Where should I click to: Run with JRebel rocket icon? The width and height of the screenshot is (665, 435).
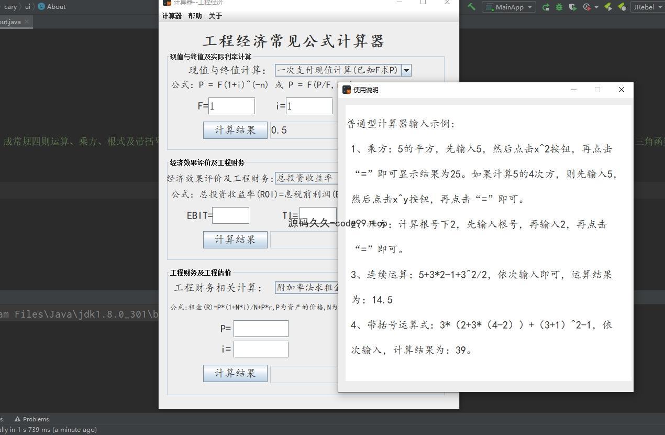tap(608, 7)
